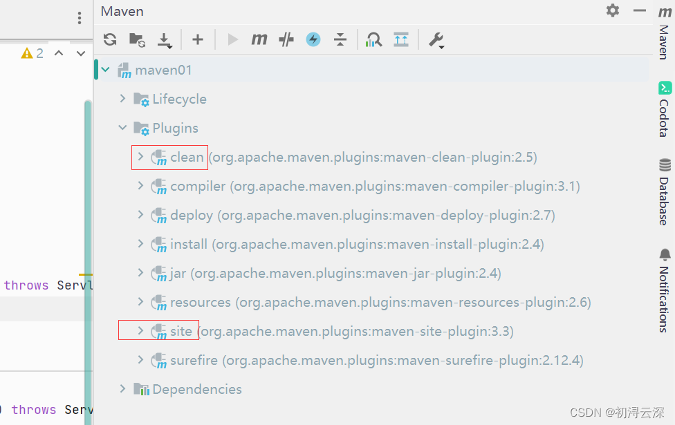Expand the clean plugin node
The height and width of the screenshot is (425, 675).
(x=140, y=157)
